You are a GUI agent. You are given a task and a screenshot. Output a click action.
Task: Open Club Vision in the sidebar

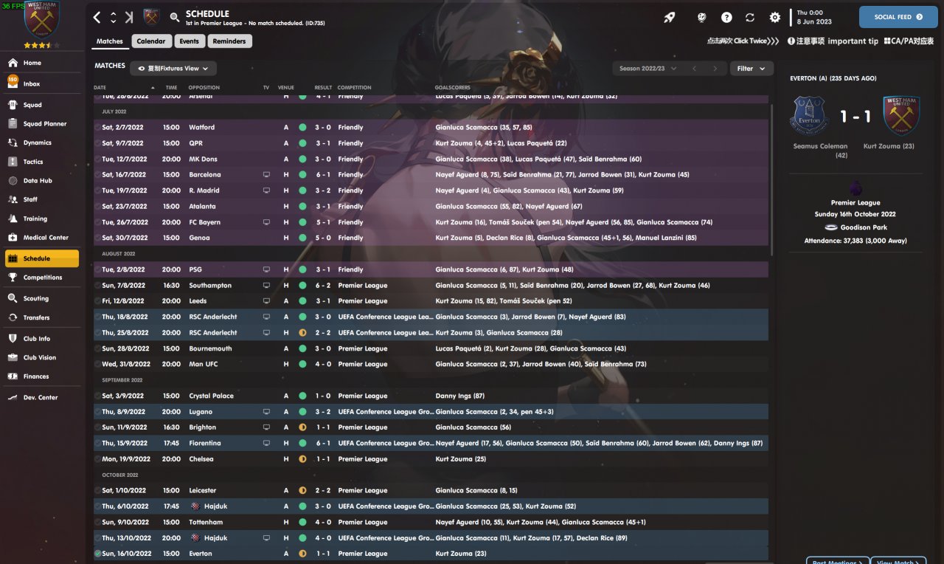tap(41, 357)
